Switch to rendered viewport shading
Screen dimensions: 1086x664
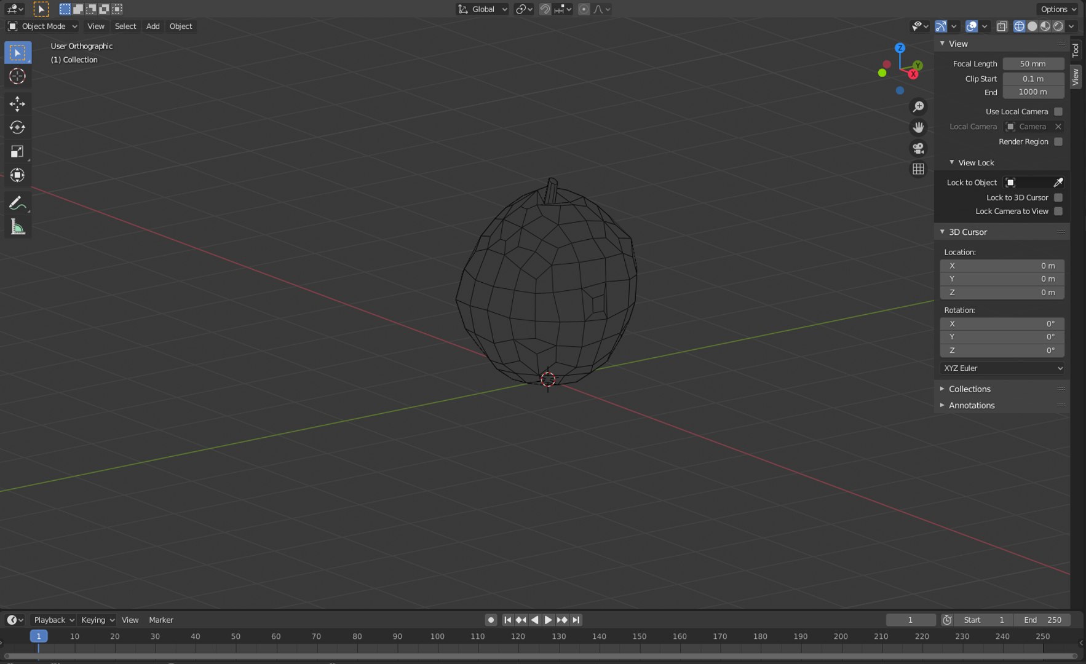pos(1058,26)
